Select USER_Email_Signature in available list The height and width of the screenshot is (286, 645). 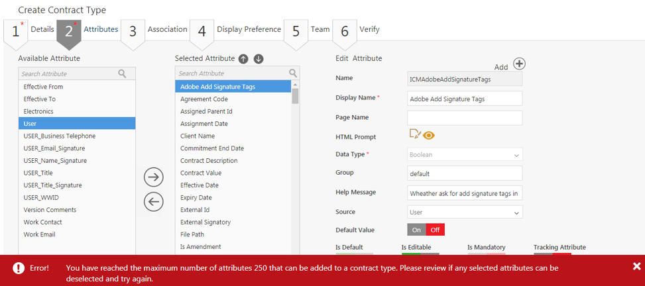54,148
